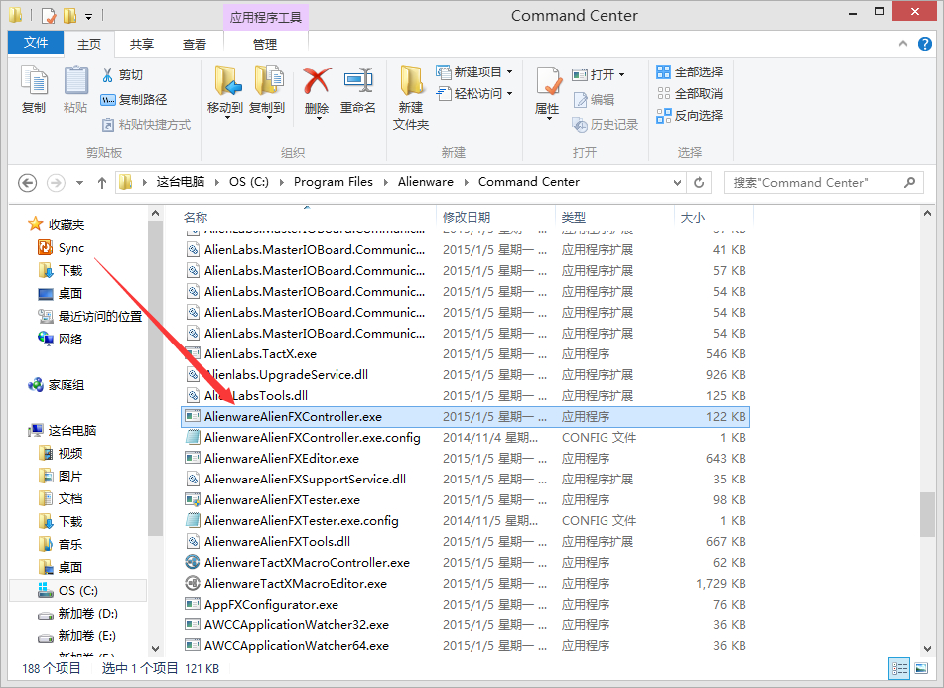Switch to the 查看 (View) tab
Screen dimensions: 944x688
(x=194, y=45)
